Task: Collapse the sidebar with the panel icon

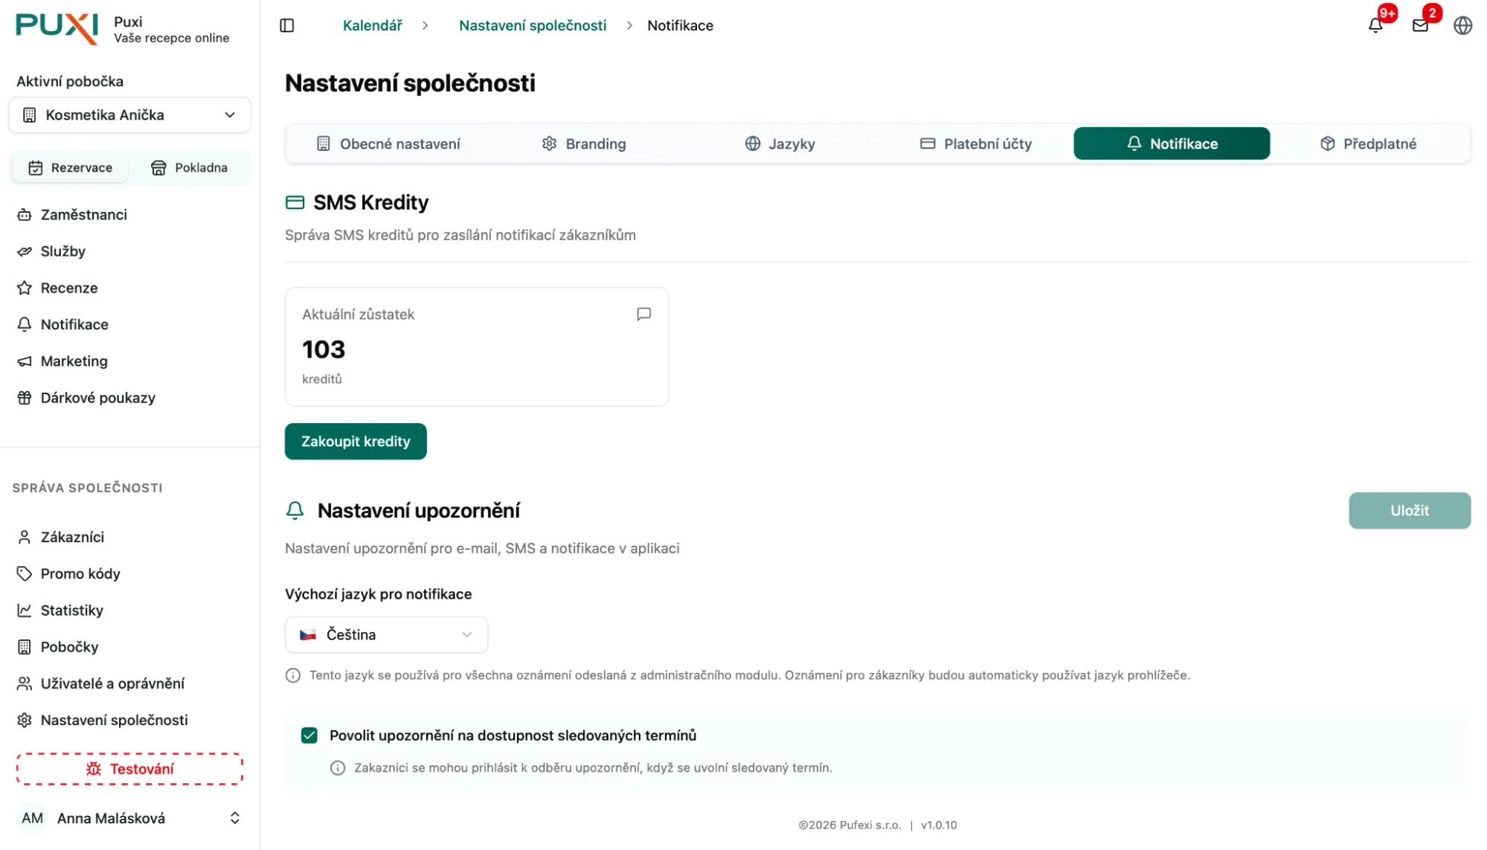Action: (x=287, y=25)
